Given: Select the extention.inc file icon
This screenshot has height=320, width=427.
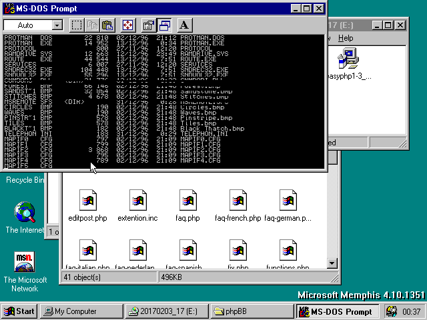Looking at the screenshot, I should tap(138, 200).
